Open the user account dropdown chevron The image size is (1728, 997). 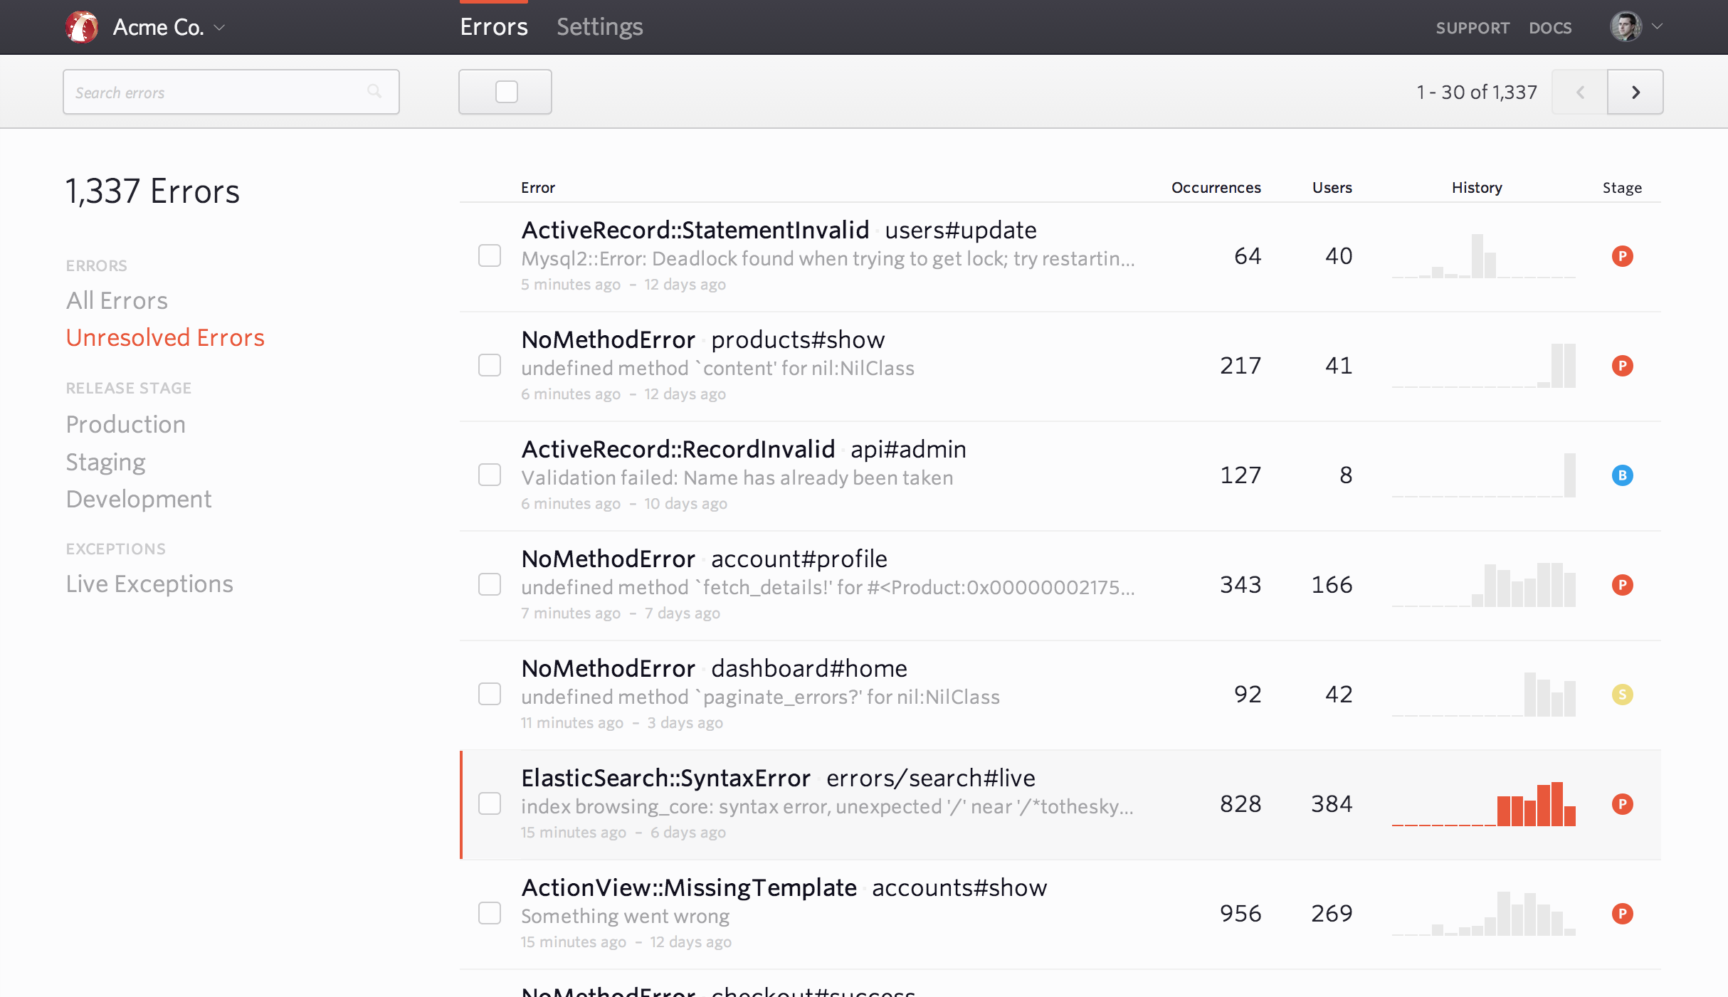click(x=1658, y=26)
